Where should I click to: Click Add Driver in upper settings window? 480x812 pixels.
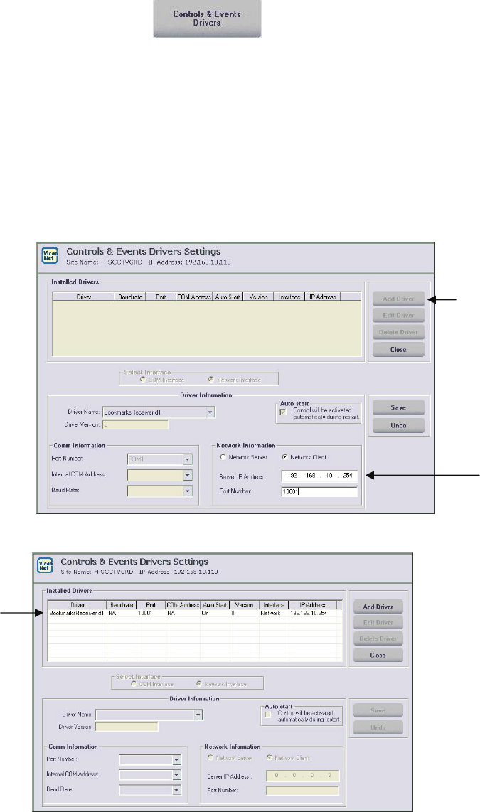click(x=398, y=299)
